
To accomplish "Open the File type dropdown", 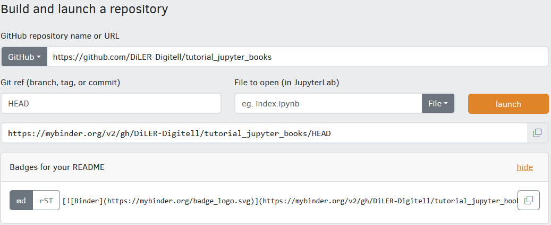I will coord(438,104).
